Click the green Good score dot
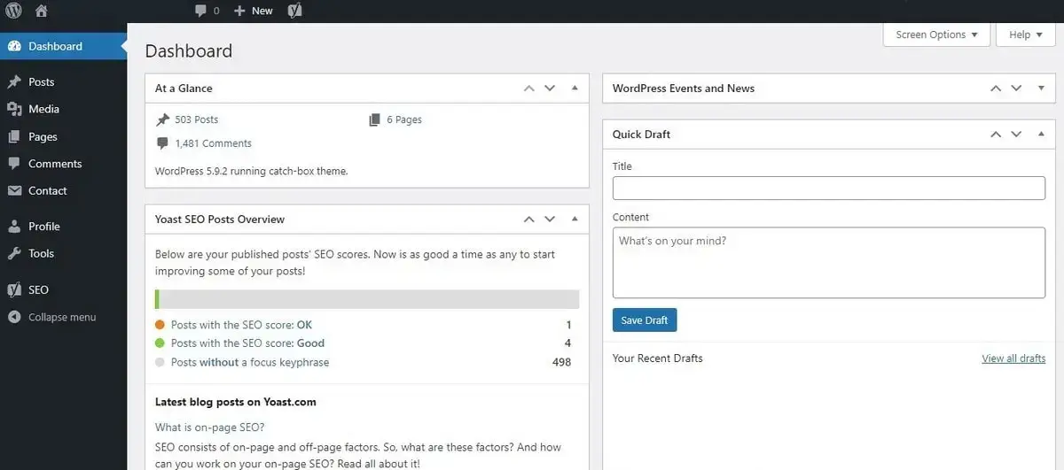The height and width of the screenshot is (470, 1064). pos(160,343)
